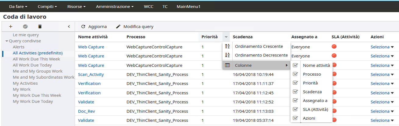Select Ordinamento Crescente sort option
This screenshot has width=399, height=126.
pos(258,46)
